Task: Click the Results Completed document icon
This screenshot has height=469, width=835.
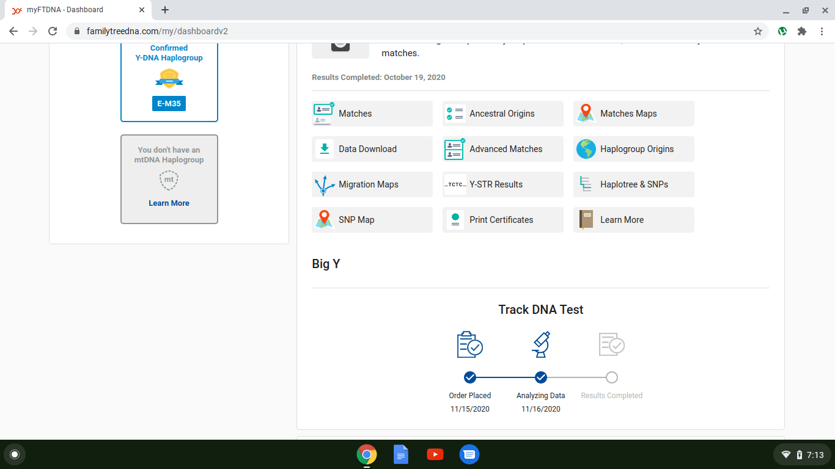Action: click(611, 344)
